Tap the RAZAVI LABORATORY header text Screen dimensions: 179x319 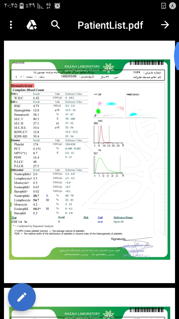82,66
